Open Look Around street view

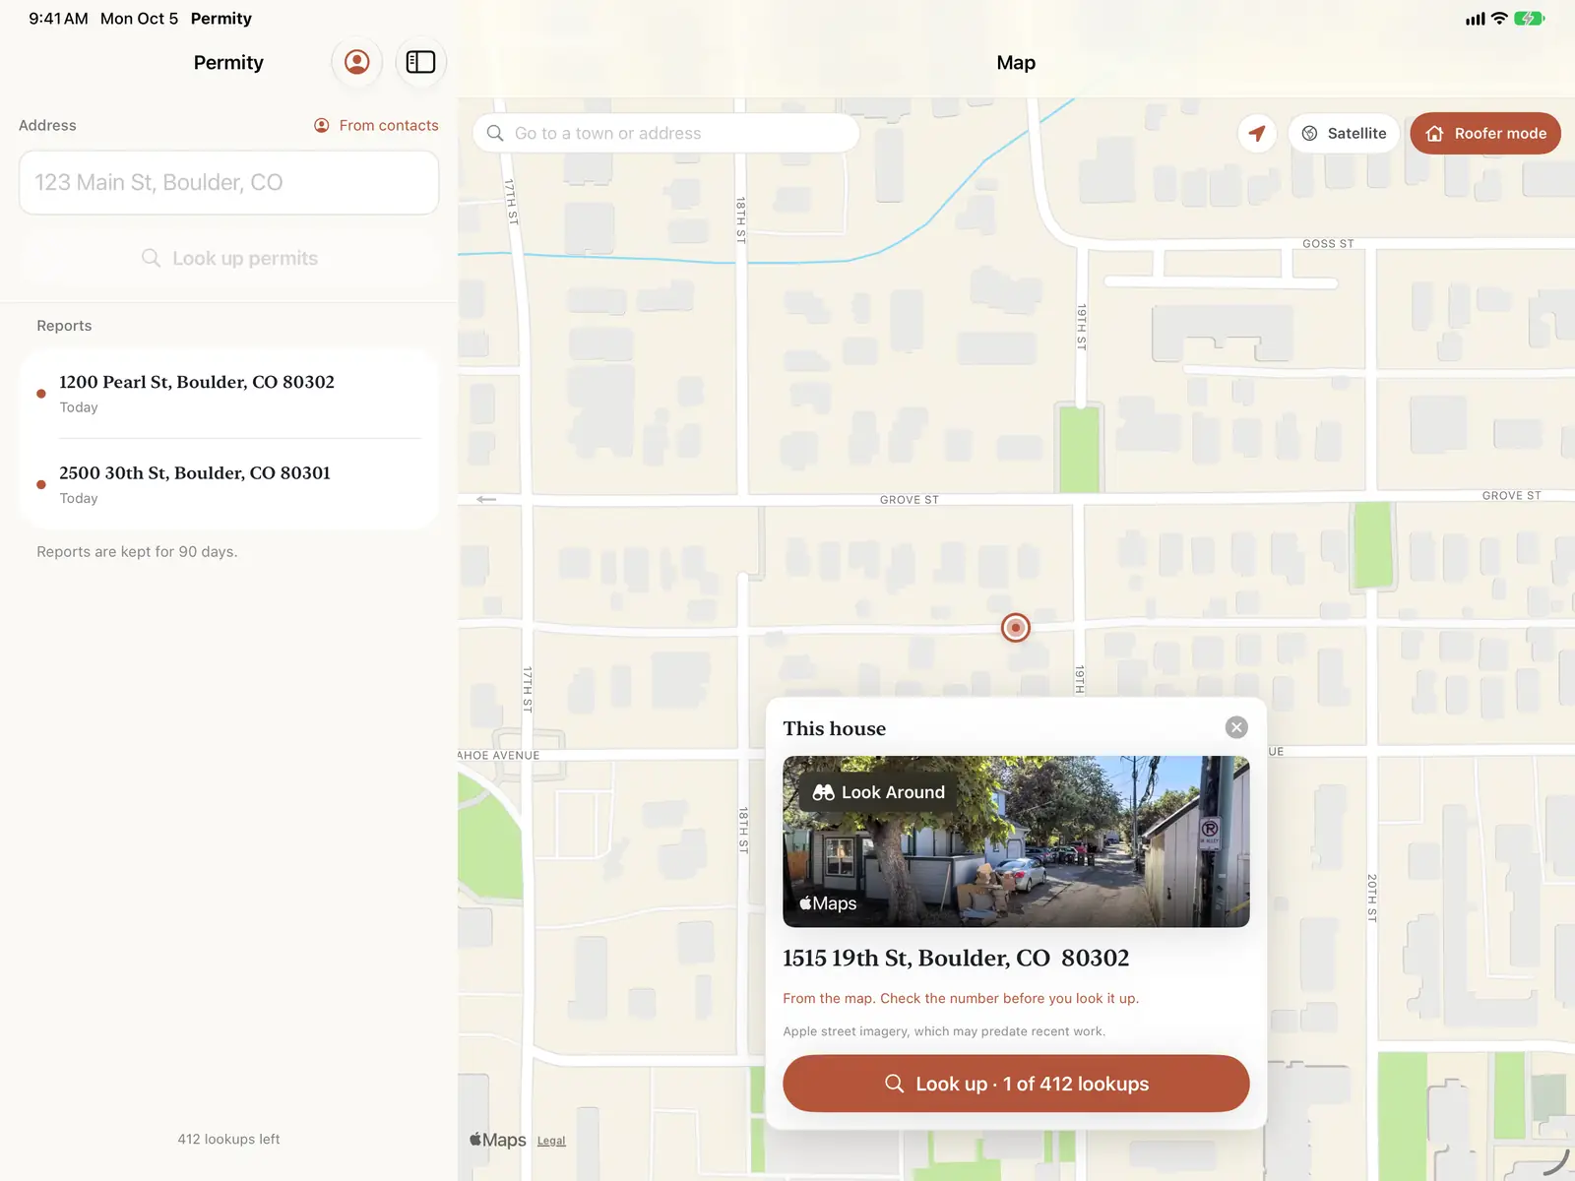878,792
